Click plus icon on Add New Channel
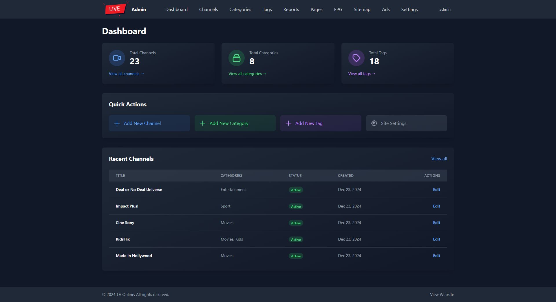This screenshot has width=556, height=302. [117, 123]
